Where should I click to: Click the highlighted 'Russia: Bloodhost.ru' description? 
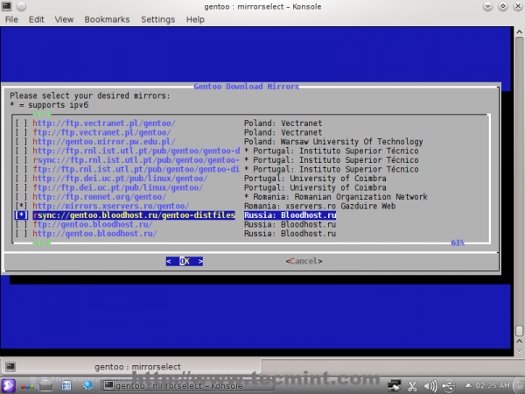coord(290,215)
